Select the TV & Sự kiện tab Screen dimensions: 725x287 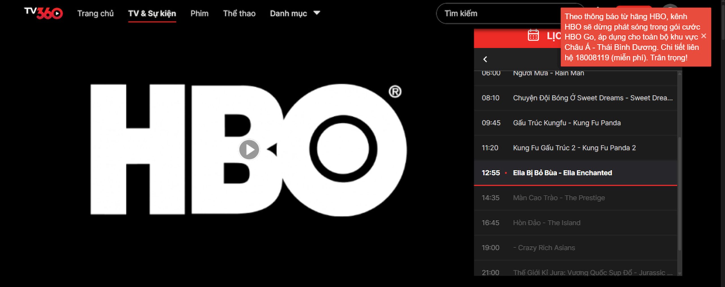(x=152, y=13)
